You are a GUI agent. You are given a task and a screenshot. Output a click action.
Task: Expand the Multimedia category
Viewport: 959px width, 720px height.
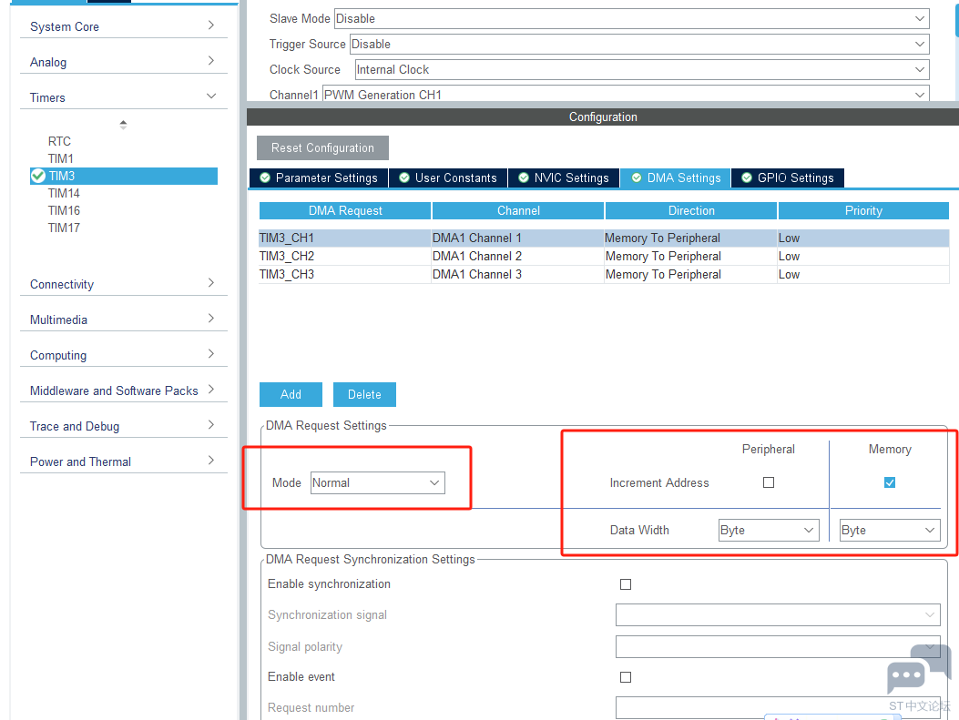point(124,319)
